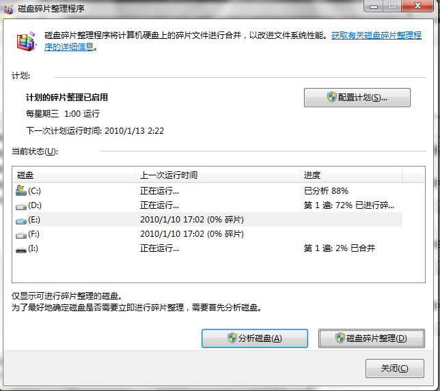Maximize the defragmenter window
Viewport: 440px width, 391px height.
pos(394,6)
